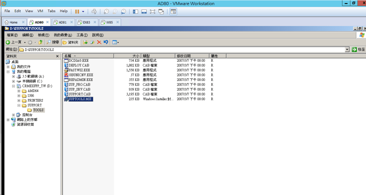Screen dimensions: 366x195
Task: Toggle the VMware library sidebar view
Action: 136,11
